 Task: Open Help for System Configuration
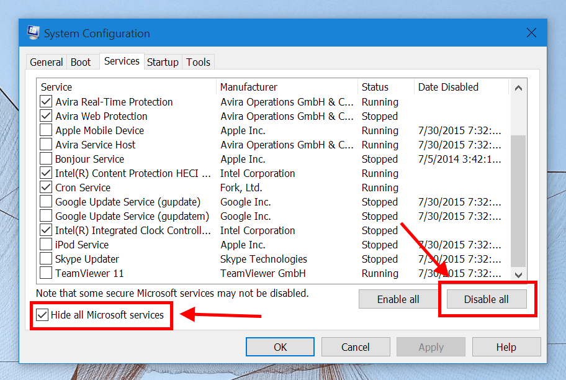tap(506, 346)
